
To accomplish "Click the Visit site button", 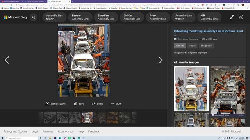I will click(180, 46).
